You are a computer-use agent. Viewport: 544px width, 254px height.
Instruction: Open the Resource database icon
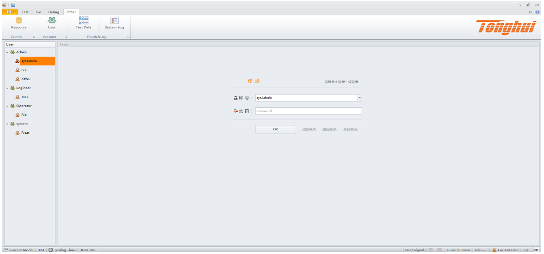pyautogui.click(x=19, y=21)
